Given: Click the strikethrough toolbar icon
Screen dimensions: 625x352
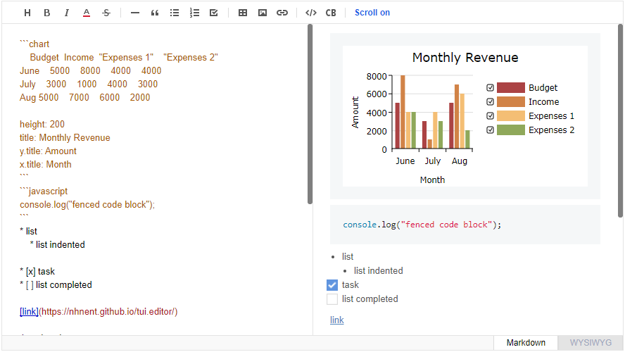Looking at the screenshot, I should (106, 13).
